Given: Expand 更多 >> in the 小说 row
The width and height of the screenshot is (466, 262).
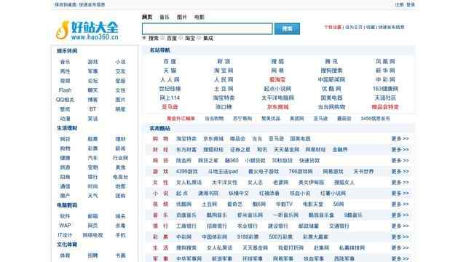Looking at the screenshot, I should [x=400, y=193].
